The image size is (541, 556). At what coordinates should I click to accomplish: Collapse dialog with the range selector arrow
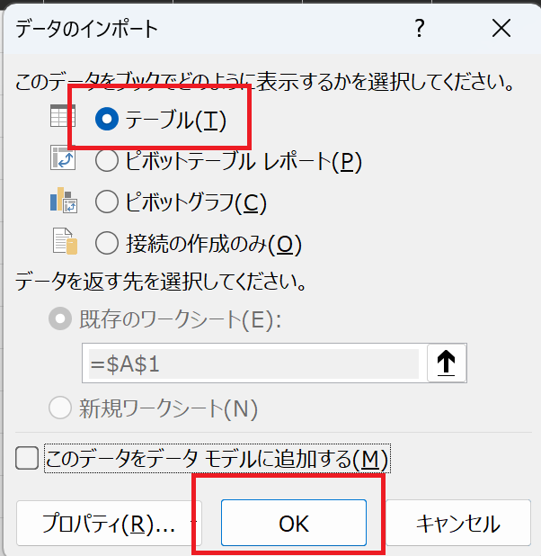click(x=446, y=363)
